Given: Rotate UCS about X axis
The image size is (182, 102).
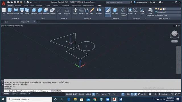Looking at the screenshot, I should [x=135, y=11].
